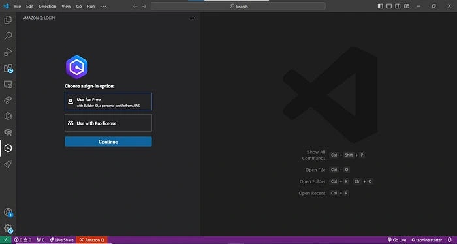Start Live Share from status bar

61,240
